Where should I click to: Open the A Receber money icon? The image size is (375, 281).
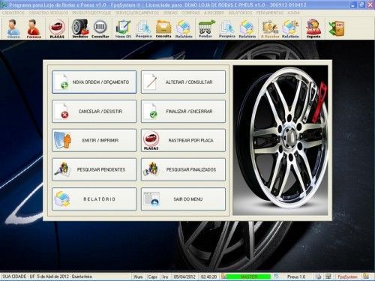[270, 28]
